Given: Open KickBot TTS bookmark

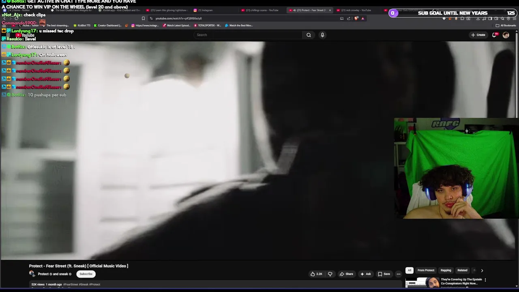Looking at the screenshot, I should tap(82, 26).
